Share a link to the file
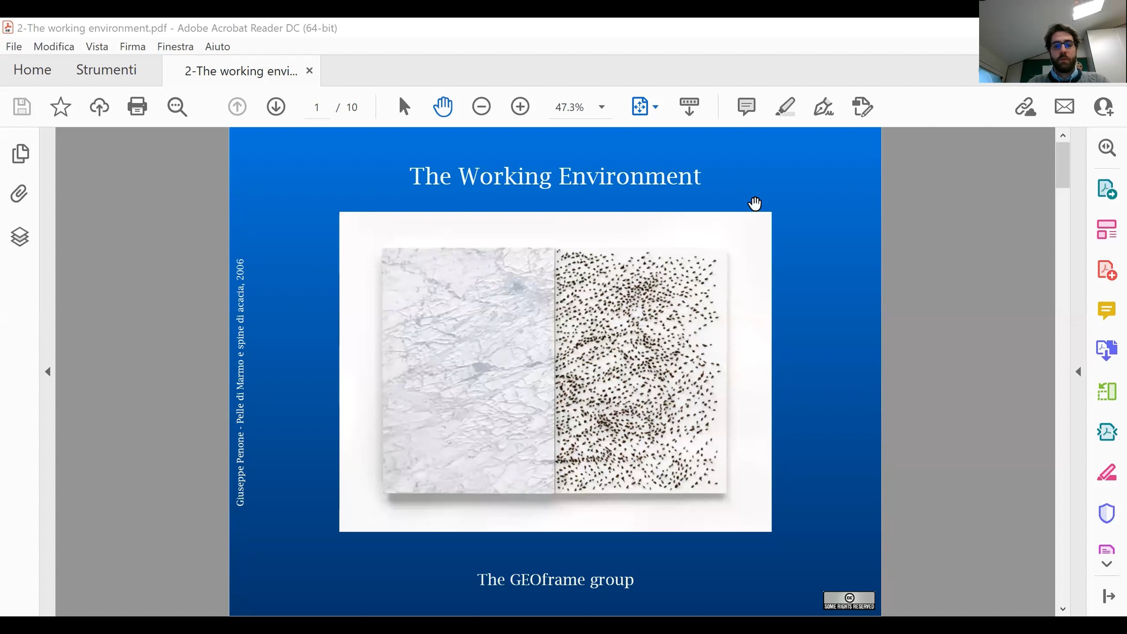 1026,107
